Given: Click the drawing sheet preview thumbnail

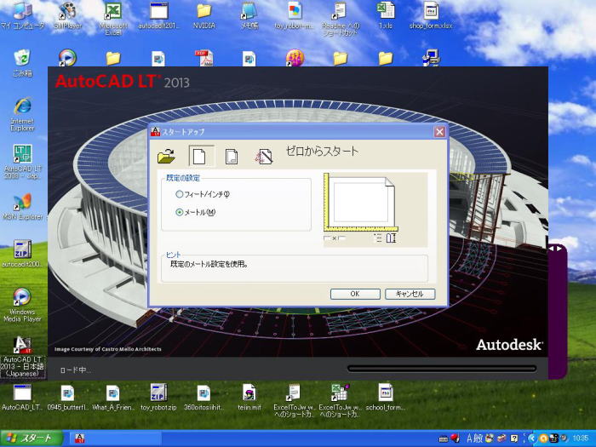Looking at the screenshot, I should pyautogui.click(x=360, y=203).
